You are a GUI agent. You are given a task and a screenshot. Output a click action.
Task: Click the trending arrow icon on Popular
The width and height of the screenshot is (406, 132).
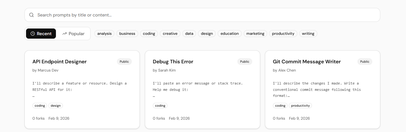64,34
